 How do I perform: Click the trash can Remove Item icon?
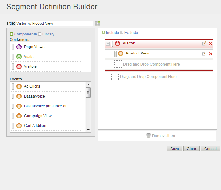[x=148, y=136]
